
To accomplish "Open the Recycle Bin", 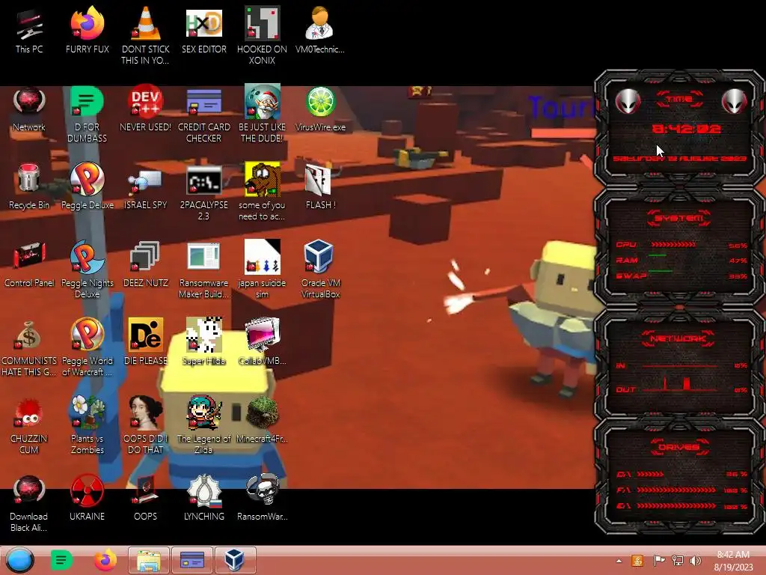I will 29,186.
